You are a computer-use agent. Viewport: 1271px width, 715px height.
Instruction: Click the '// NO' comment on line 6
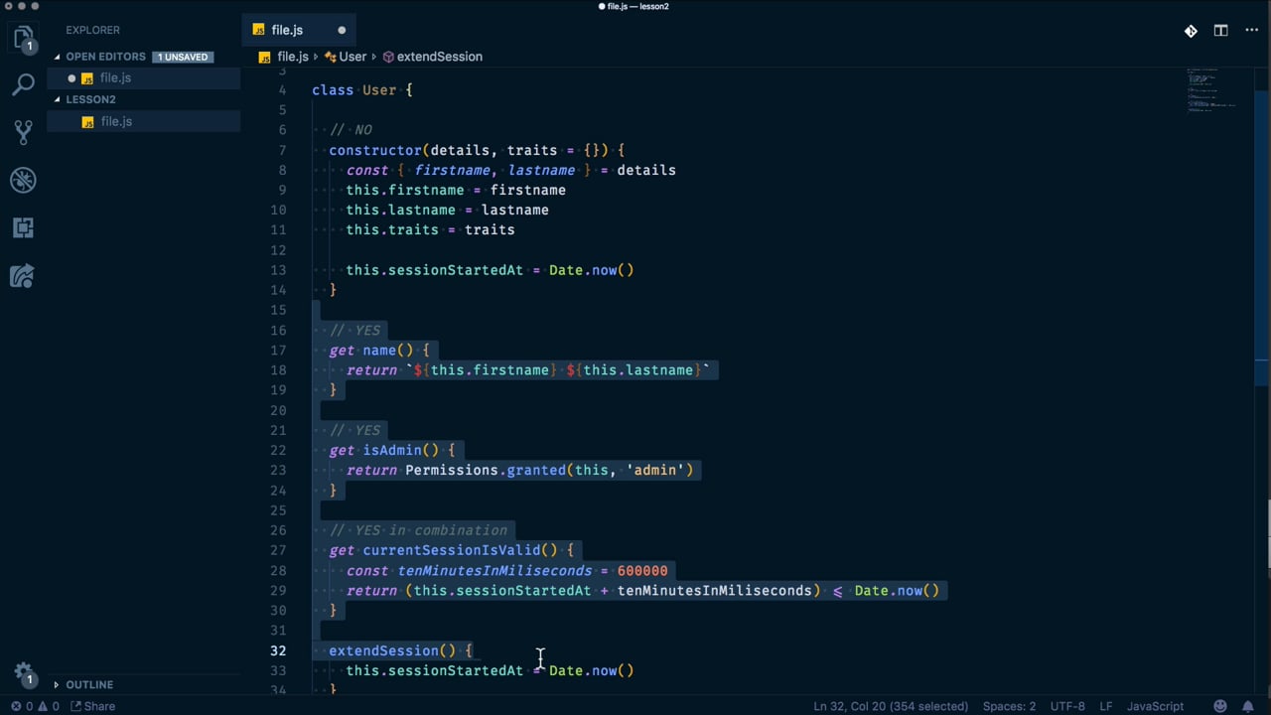point(351,130)
